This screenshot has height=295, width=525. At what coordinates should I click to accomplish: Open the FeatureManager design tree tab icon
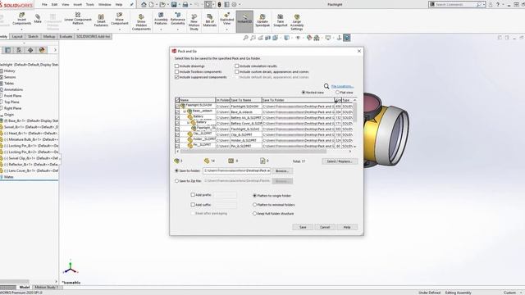point(7,50)
